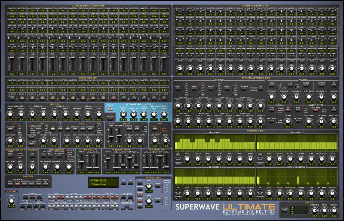The image size is (344, 221).
Task: Adjust the Ultimate Oscillator Stereo Spread knob
Action: coord(144,114)
